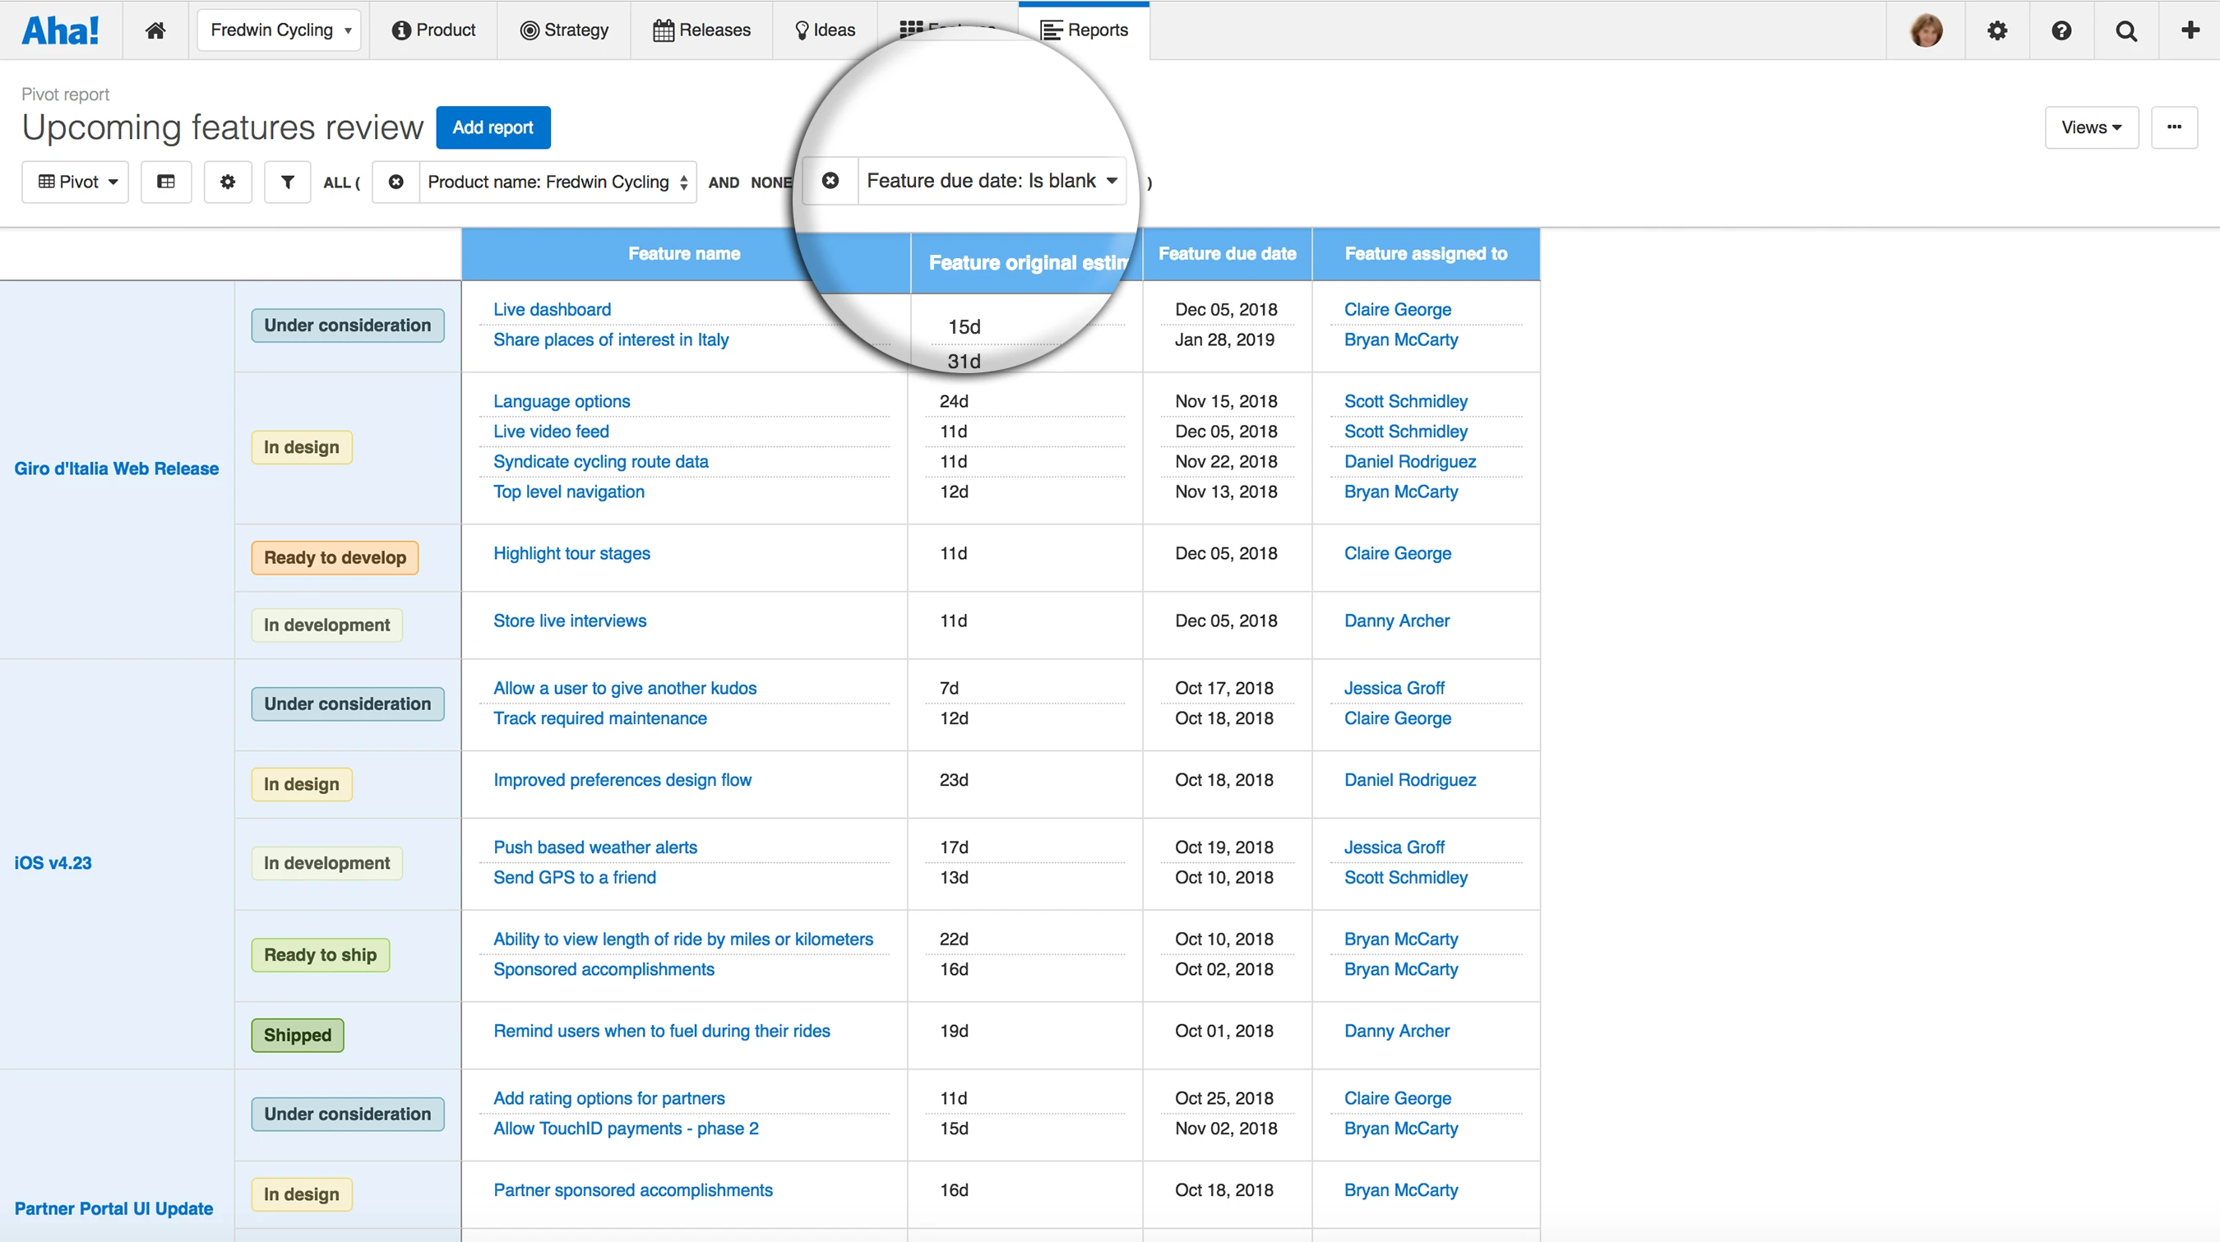2220x1242 pixels.
Task: Click the plus add icon
Action: 2190,31
